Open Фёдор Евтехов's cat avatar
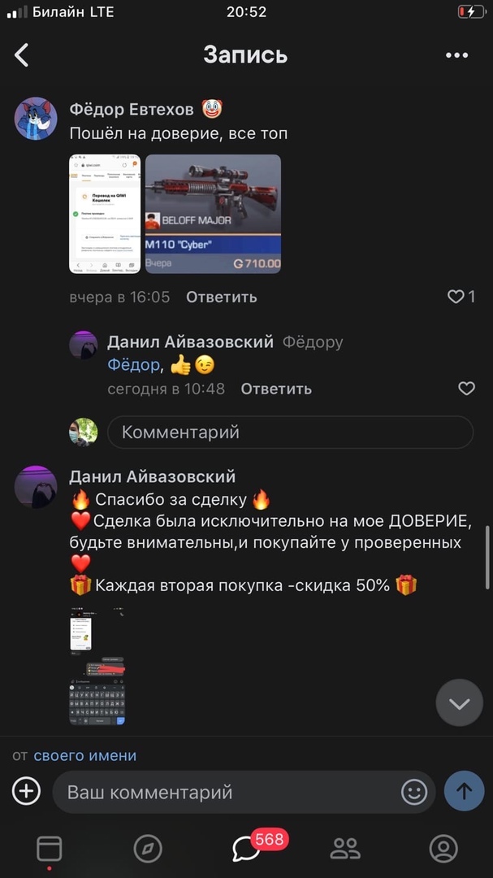 pos(36,119)
